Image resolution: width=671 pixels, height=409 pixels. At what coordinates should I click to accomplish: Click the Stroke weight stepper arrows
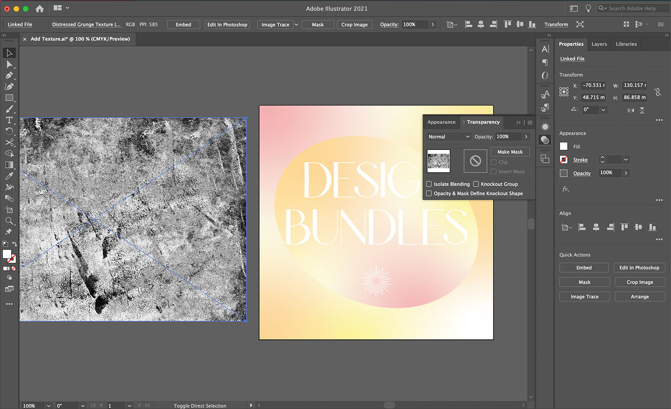click(602, 160)
